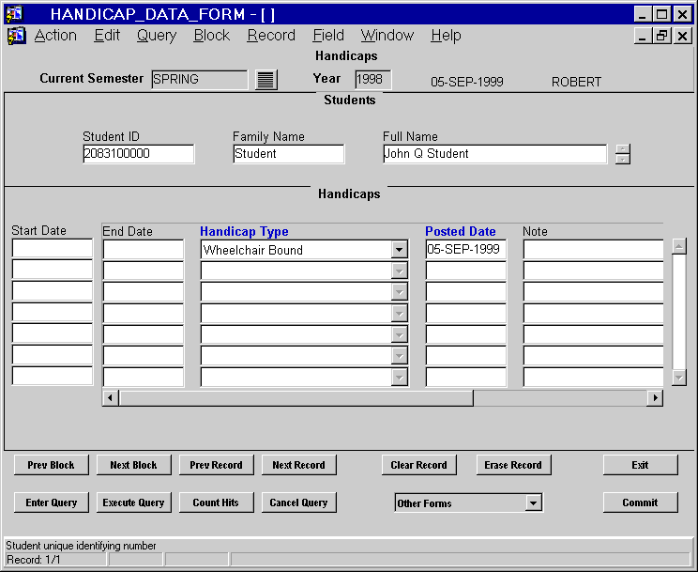
Task: Open the Record menu
Action: point(271,35)
